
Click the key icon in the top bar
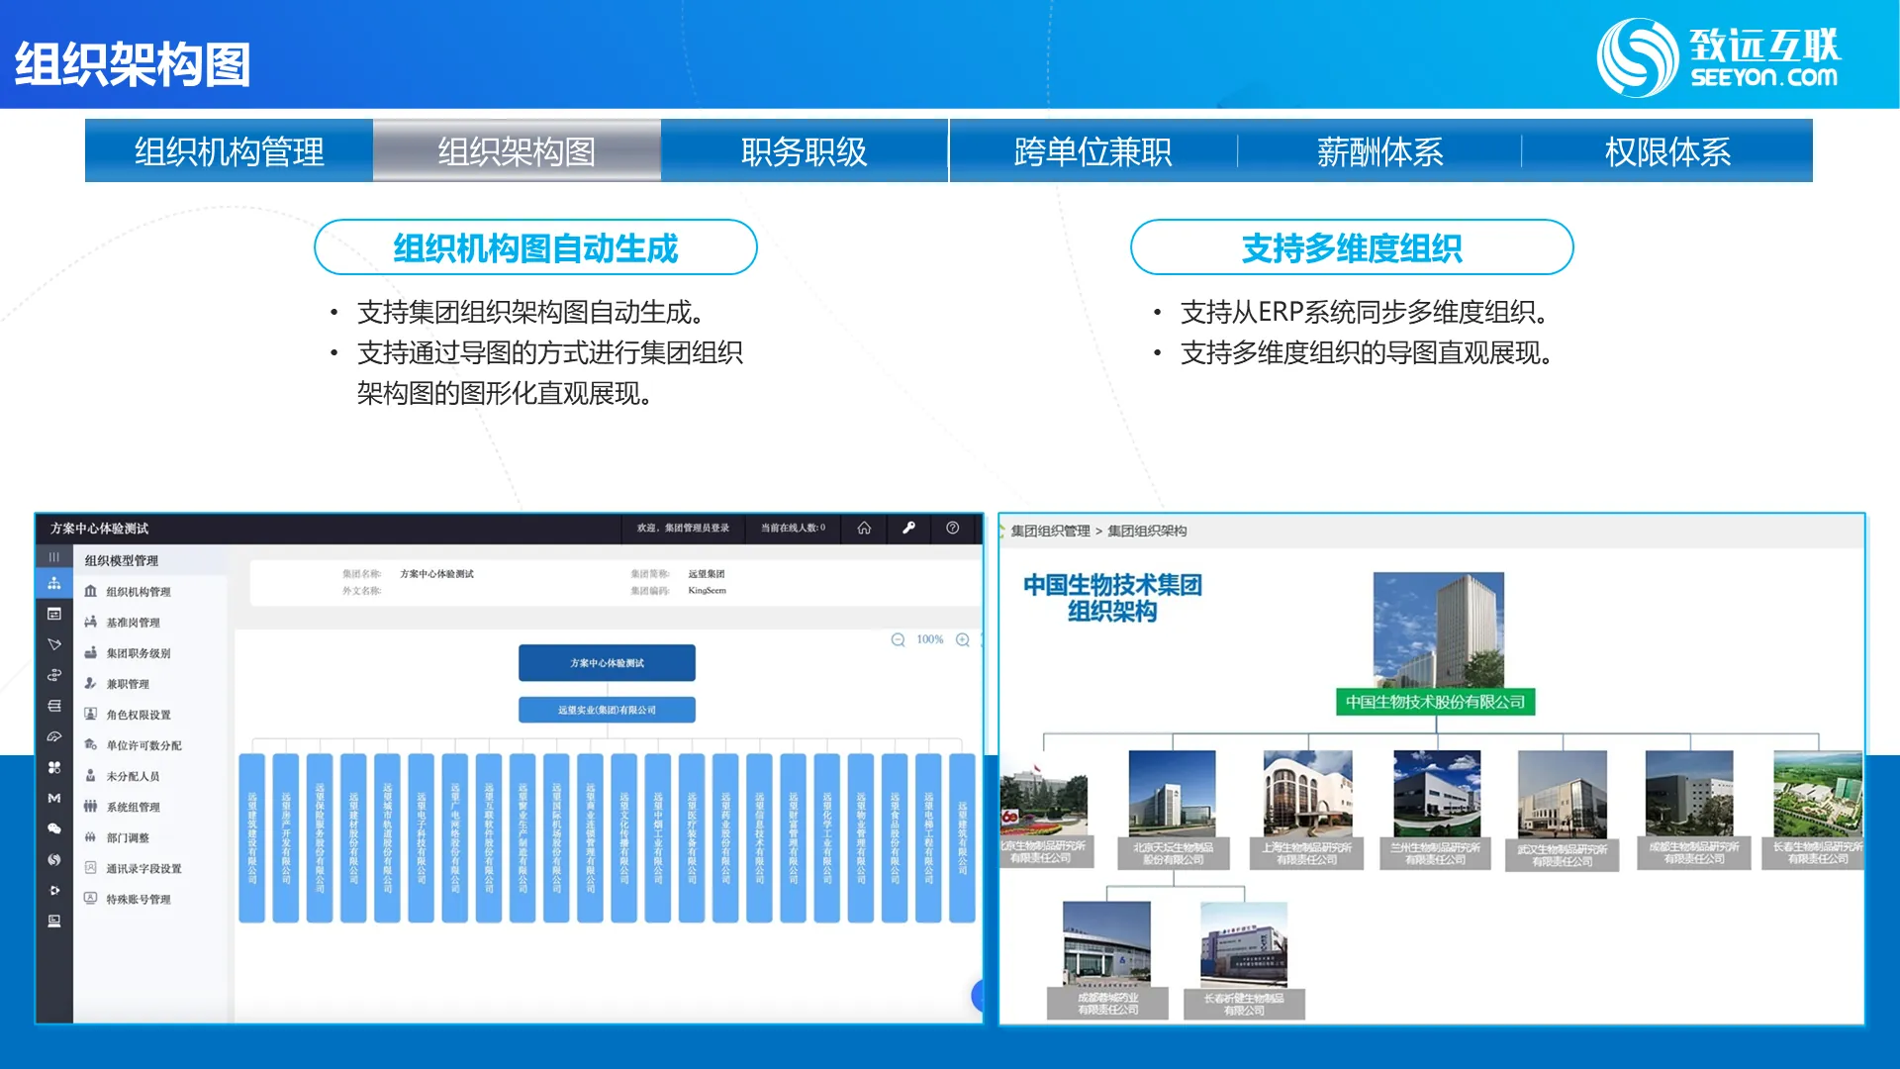click(x=908, y=528)
